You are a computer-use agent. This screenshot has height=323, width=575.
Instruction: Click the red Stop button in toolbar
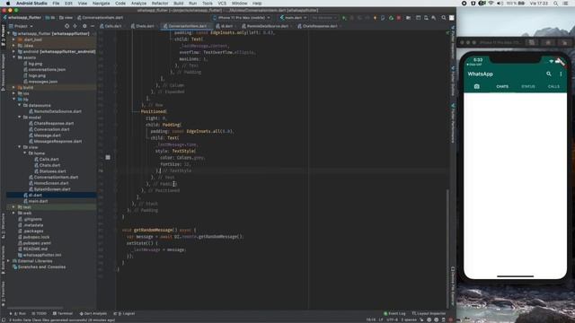tap(399, 18)
